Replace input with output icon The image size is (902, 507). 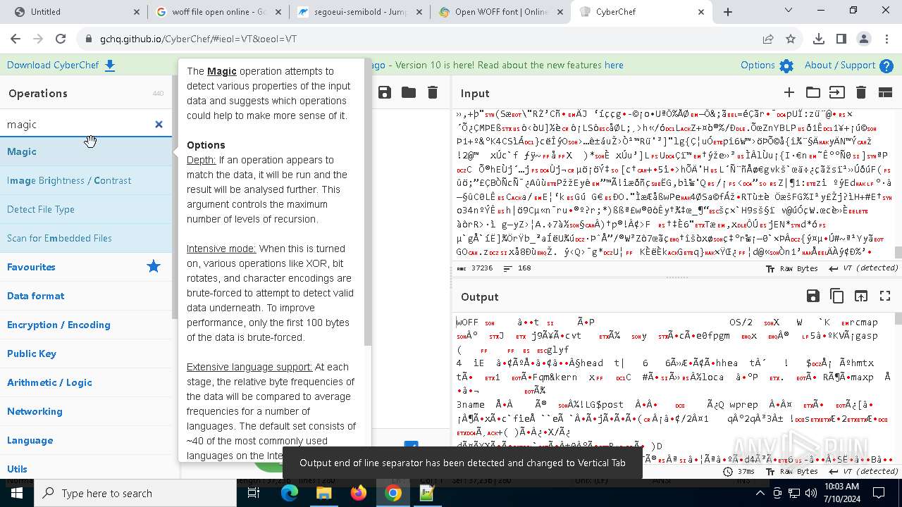(x=861, y=296)
